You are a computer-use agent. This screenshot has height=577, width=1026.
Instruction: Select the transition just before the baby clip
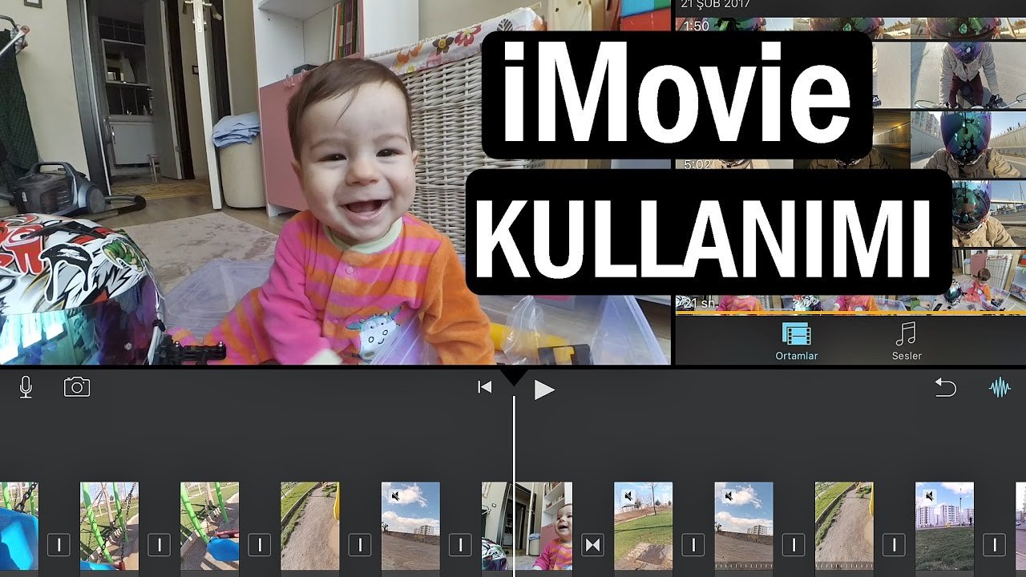tap(460, 545)
